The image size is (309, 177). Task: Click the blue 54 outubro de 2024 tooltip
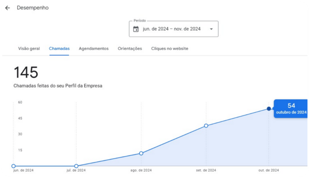tap(291, 109)
